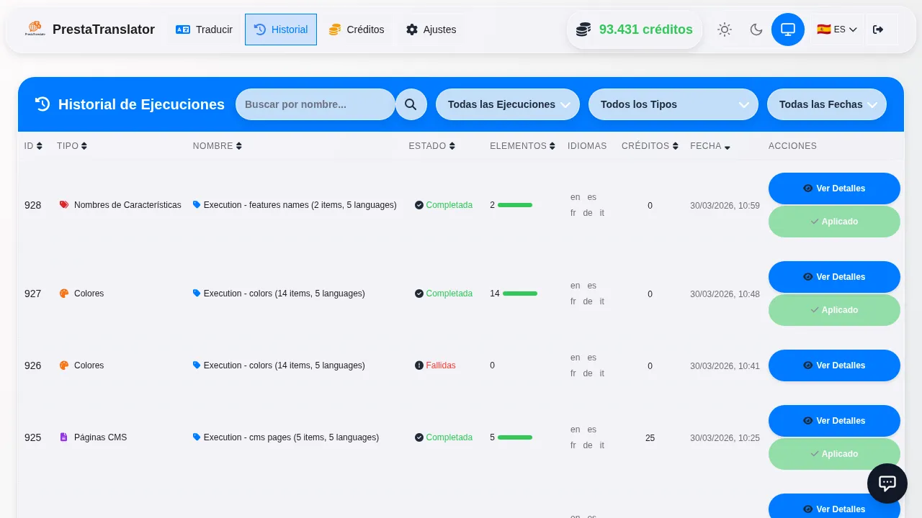Open the Todas las Fechas filter

click(826, 104)
